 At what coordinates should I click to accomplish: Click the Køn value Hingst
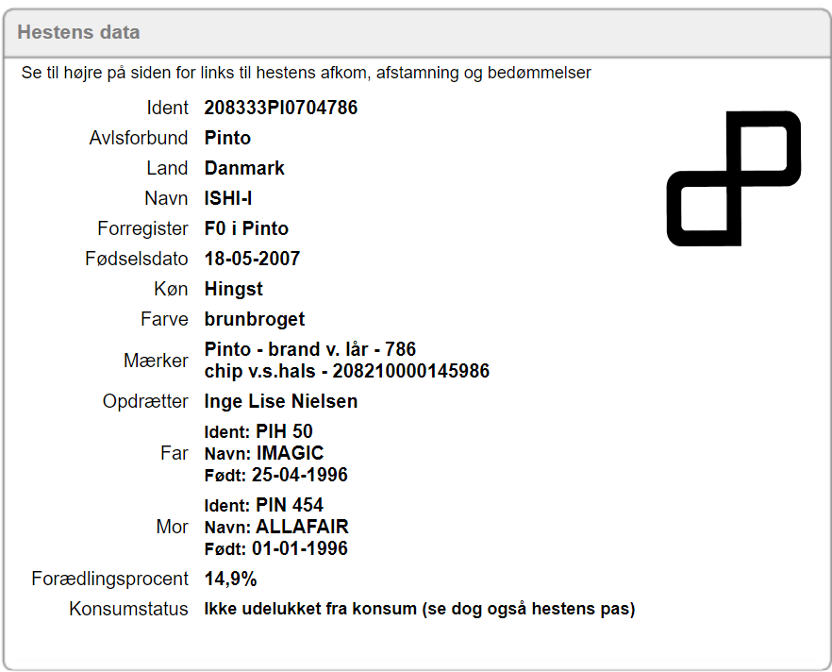tap(233, 289)
